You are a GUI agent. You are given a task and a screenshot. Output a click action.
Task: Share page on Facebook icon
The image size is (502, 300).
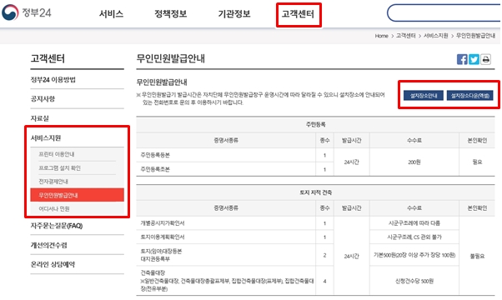pyautogui.click(x=462, y=59)
